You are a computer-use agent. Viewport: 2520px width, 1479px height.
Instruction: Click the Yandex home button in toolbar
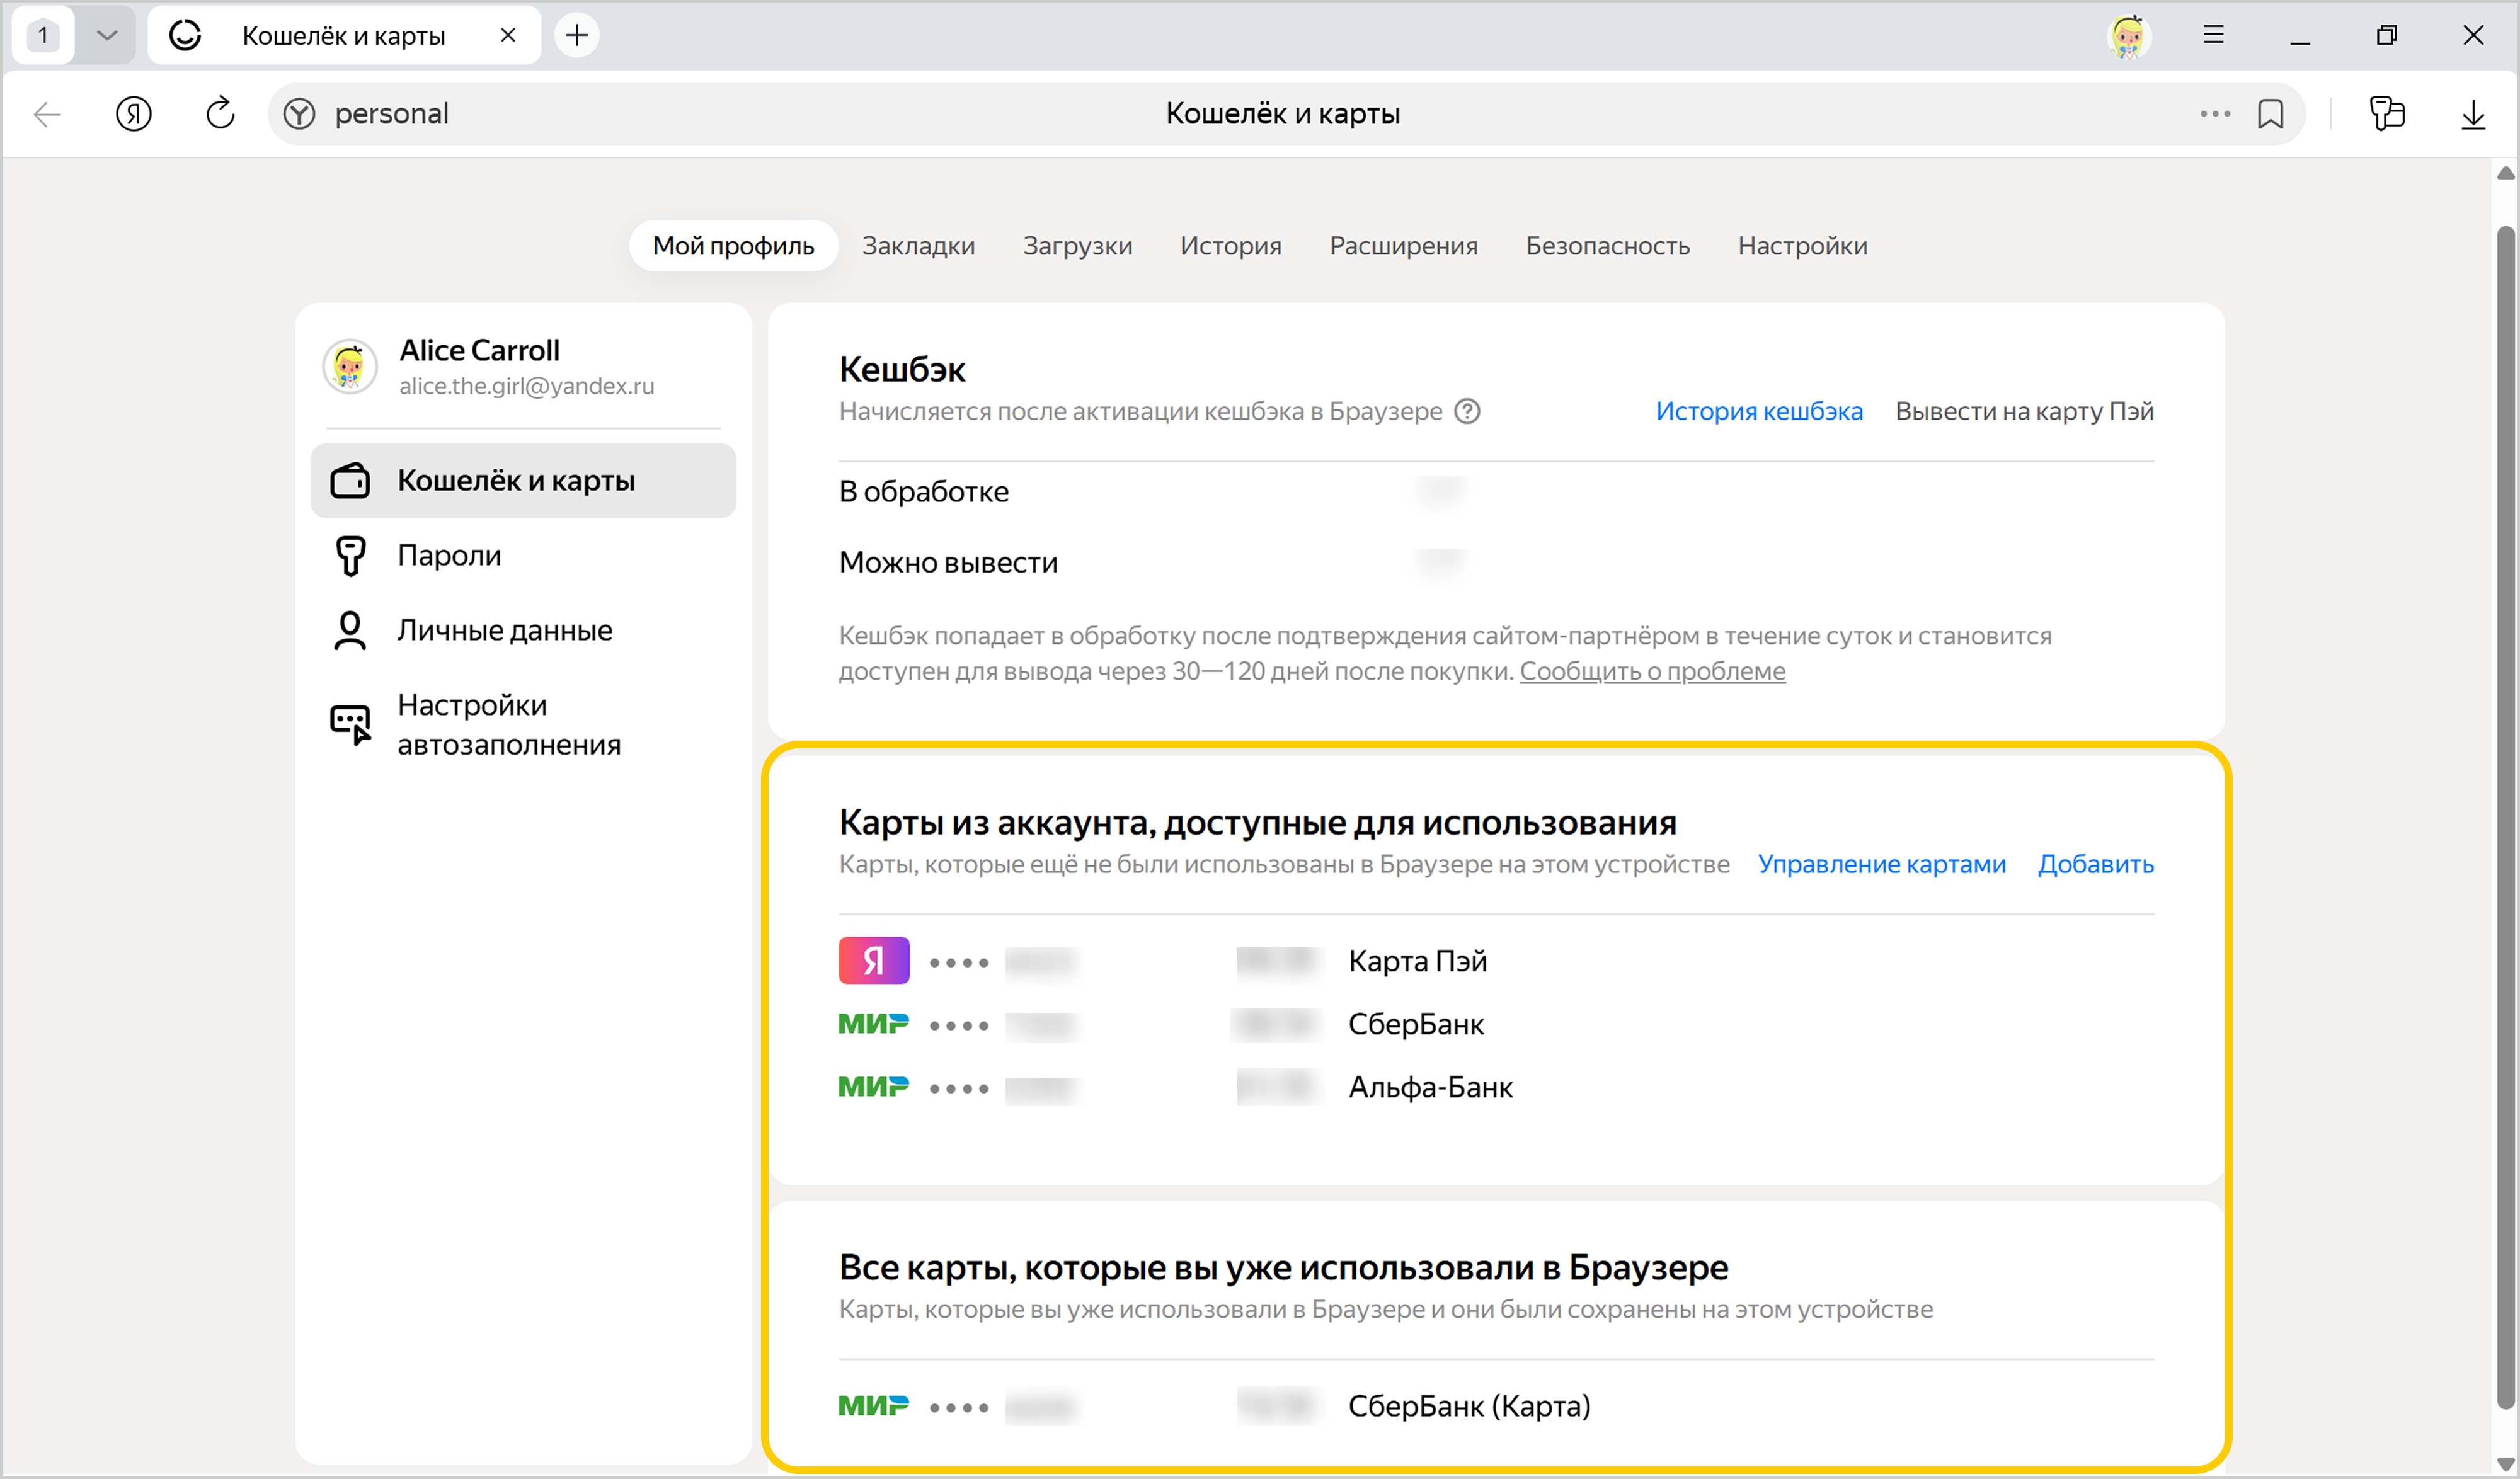tap(133, 114)
